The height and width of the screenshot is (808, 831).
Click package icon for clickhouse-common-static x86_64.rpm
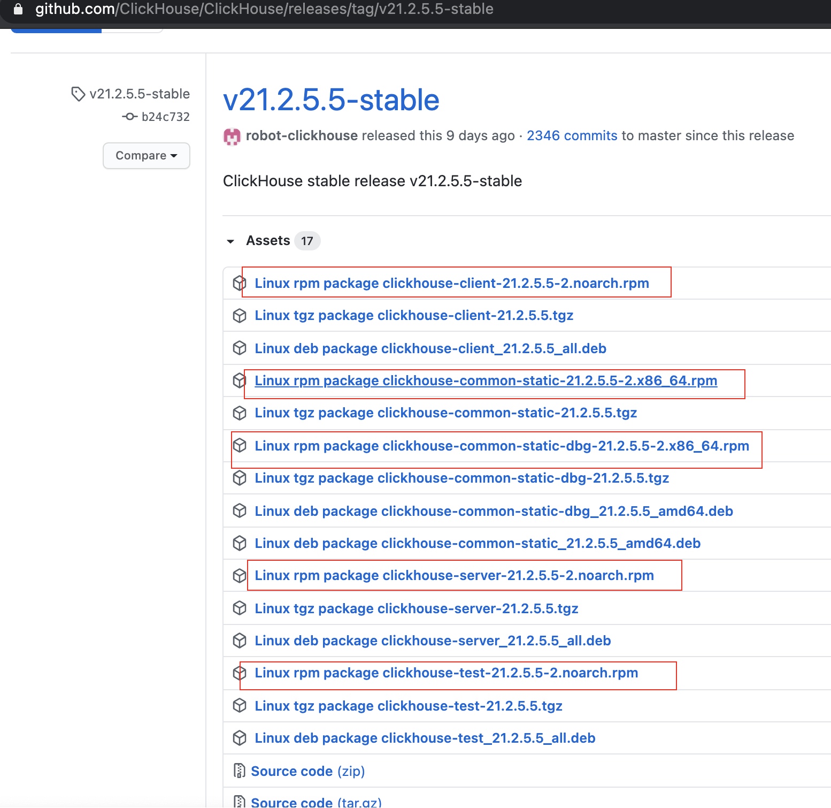point(240,380)
